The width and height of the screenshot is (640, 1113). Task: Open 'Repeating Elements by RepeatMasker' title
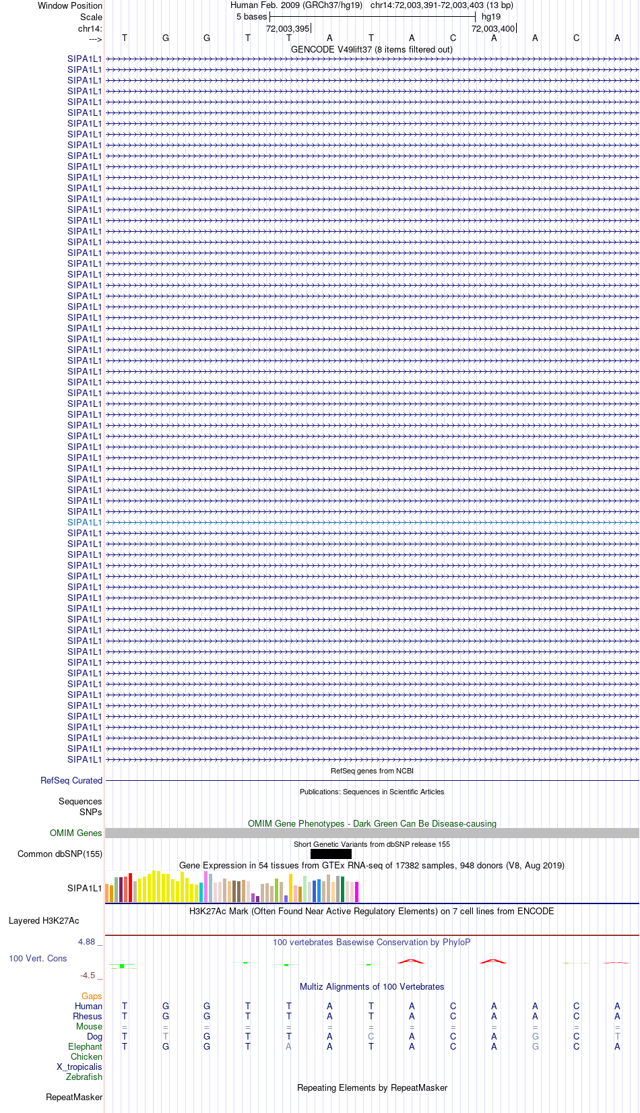[x=372, y=1087]
